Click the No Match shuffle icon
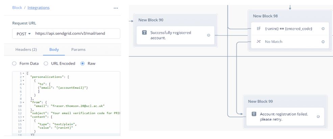This screenshot has height=139, width=333. 259,42
